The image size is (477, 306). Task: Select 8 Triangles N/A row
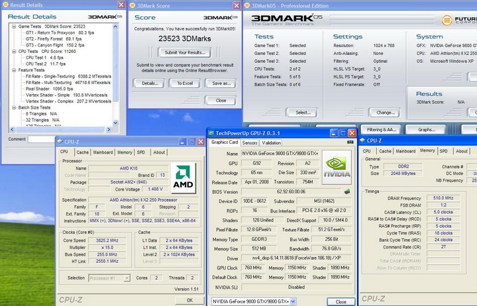[41, 114]
